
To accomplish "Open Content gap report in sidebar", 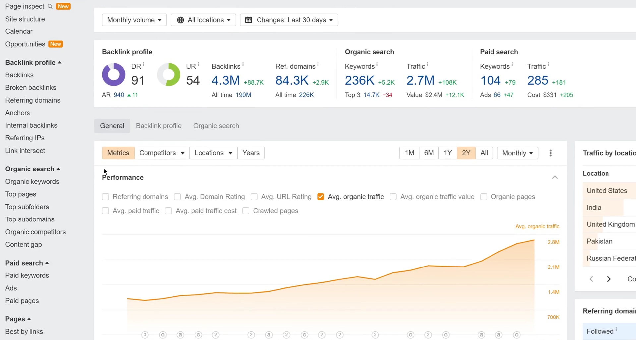I will point(24,245).
